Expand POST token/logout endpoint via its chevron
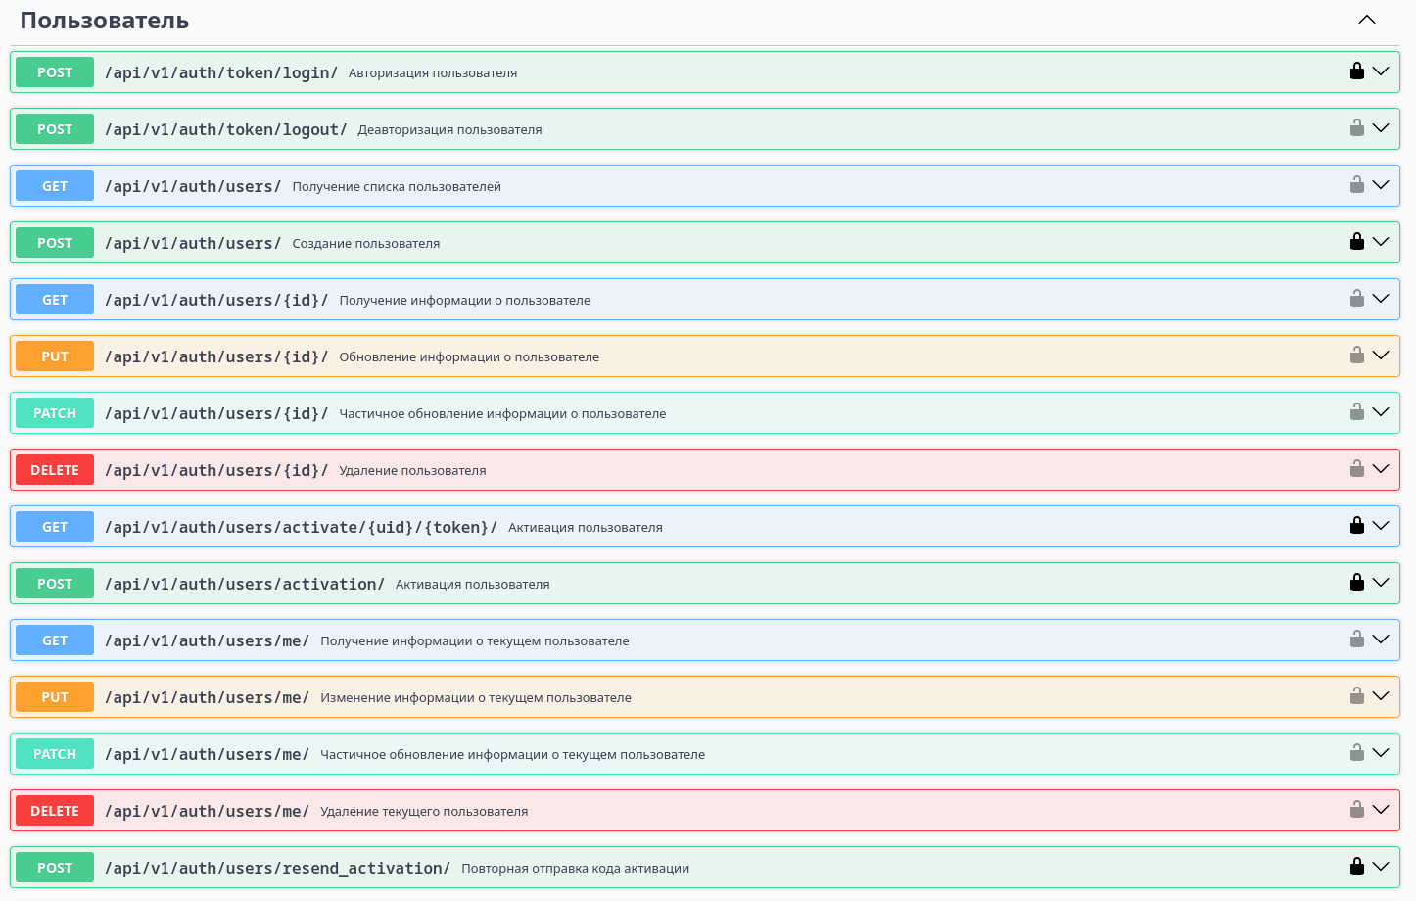1416x901 pixels. click(1381, 128)
